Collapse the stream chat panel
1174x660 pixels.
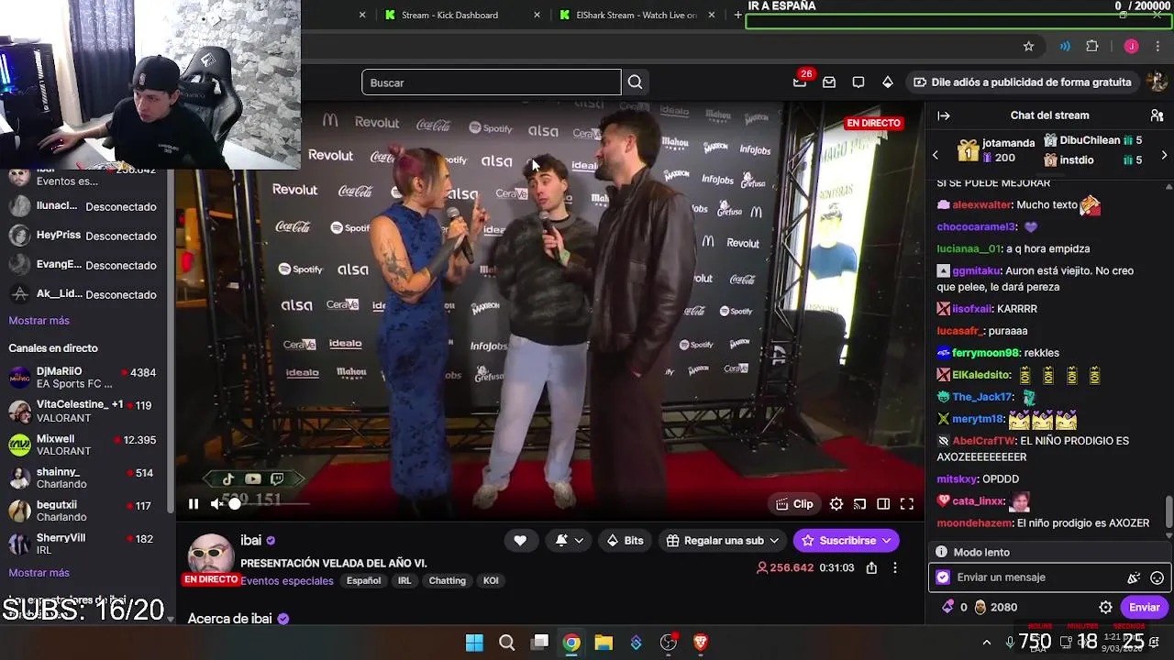(x=943, y=115)
